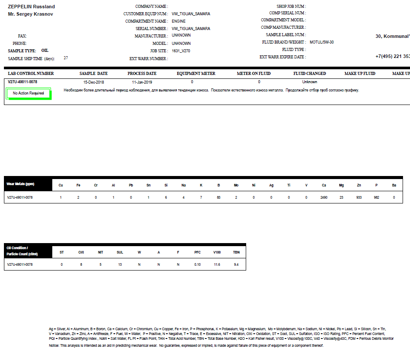Click the PFC value 0.10
410x352 pixels.
[x=197, y=265]
